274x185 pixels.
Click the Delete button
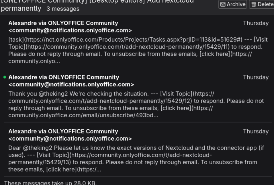[x=261, y=4]
